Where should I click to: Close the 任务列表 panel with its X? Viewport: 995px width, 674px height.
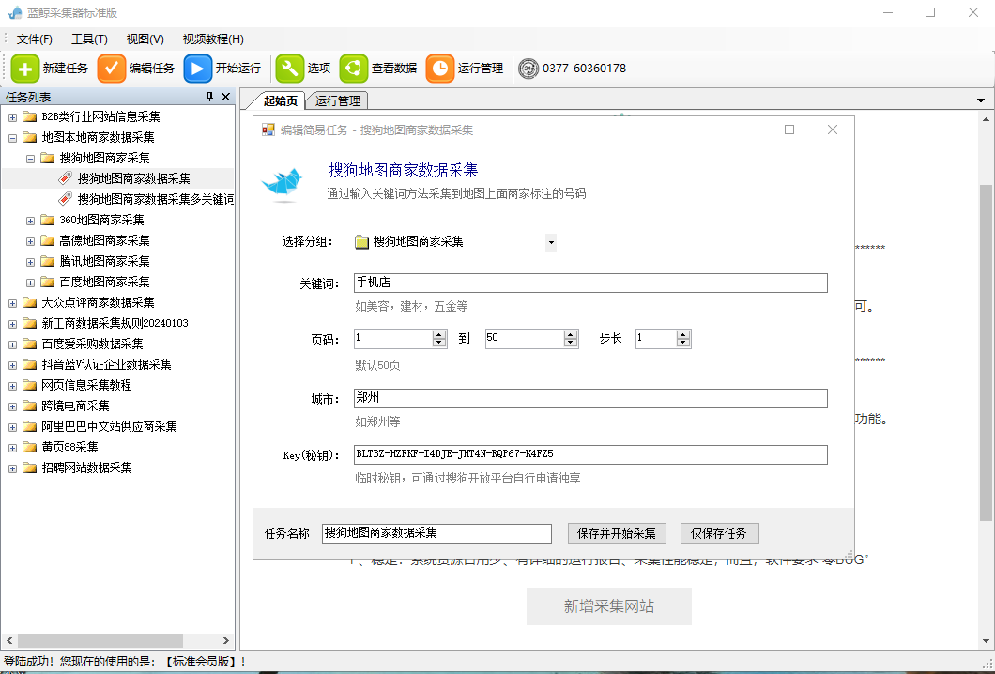[225, 97]
